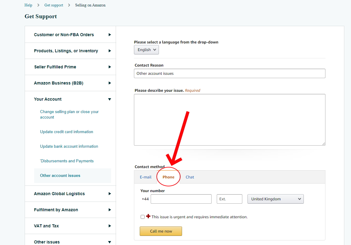Open Update credit card information link

pos(67,132)
